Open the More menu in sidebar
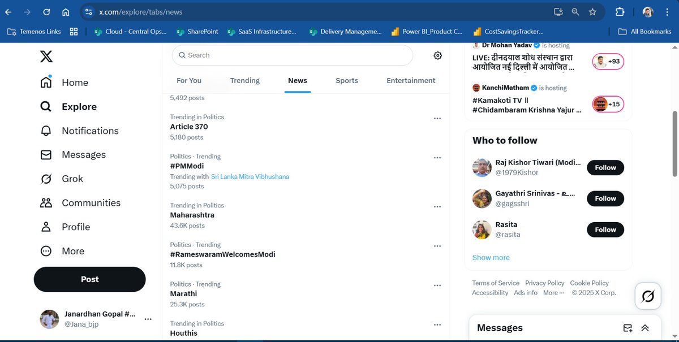The width and height of the screenshot is (679, 342). click(x=62, y=251)
